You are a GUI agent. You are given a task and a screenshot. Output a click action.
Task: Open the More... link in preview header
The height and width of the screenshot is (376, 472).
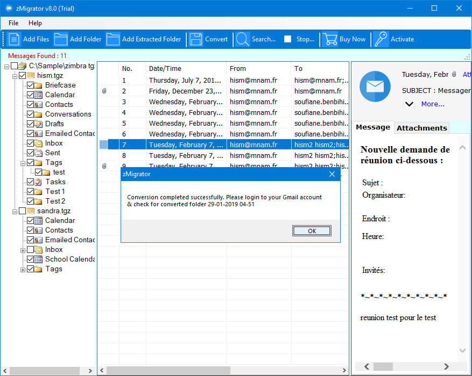(x=433, y=104)
